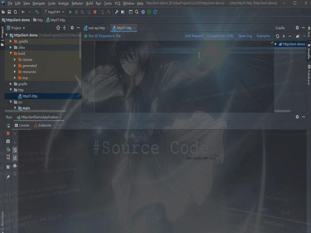This screenshot has width=311, height=233.
Task: Rerun HttpclientDemoApplication with the rerun icon
Action: (x=8, y=125)
